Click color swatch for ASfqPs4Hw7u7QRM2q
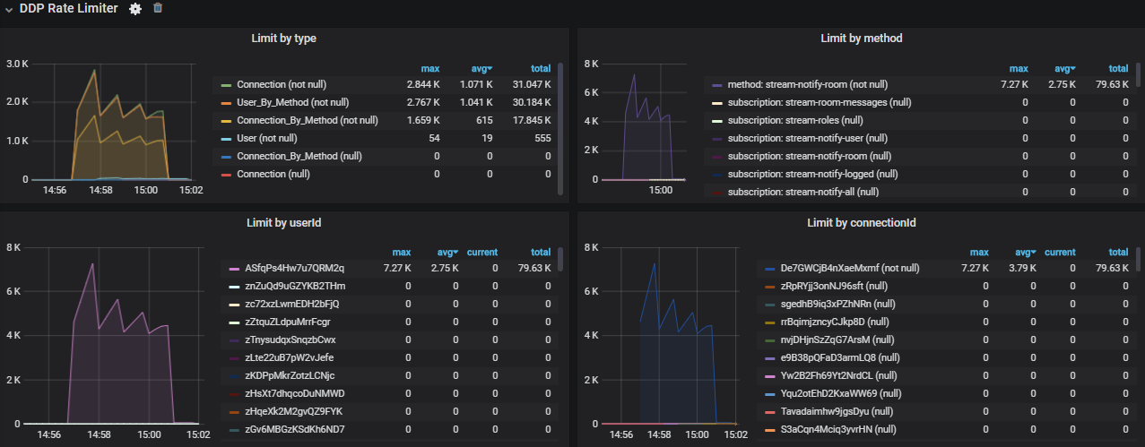The width and height of the screenshot is (1145, 447). click(235, 269)
